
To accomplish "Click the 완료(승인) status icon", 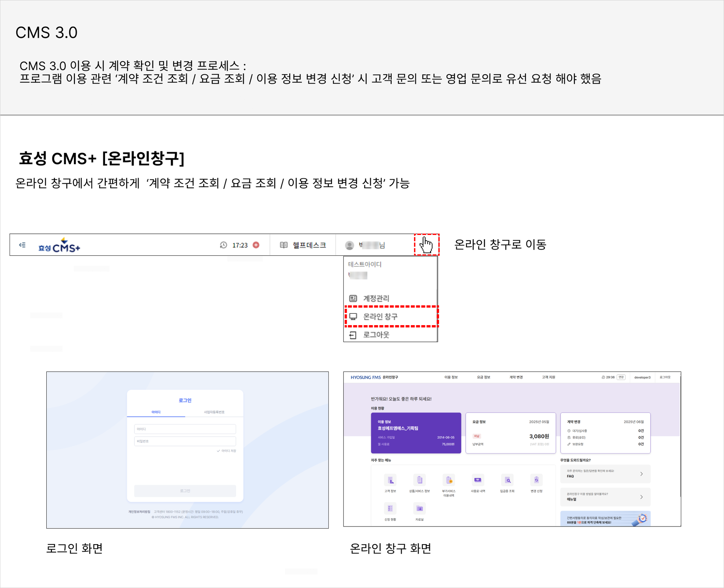I will click(569, 438).
